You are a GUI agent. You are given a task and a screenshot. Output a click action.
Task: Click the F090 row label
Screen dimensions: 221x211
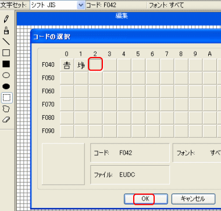pos(48,131)
